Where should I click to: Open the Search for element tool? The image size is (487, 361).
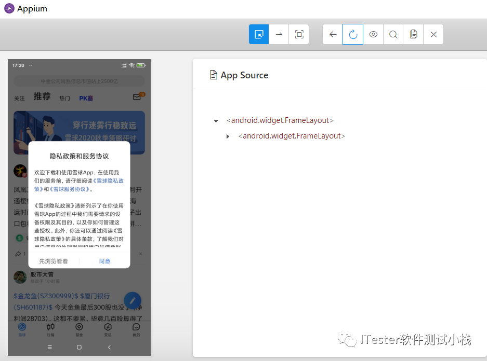(393, 34)
